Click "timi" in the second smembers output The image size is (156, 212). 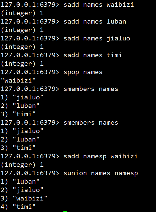coord(24,148)
